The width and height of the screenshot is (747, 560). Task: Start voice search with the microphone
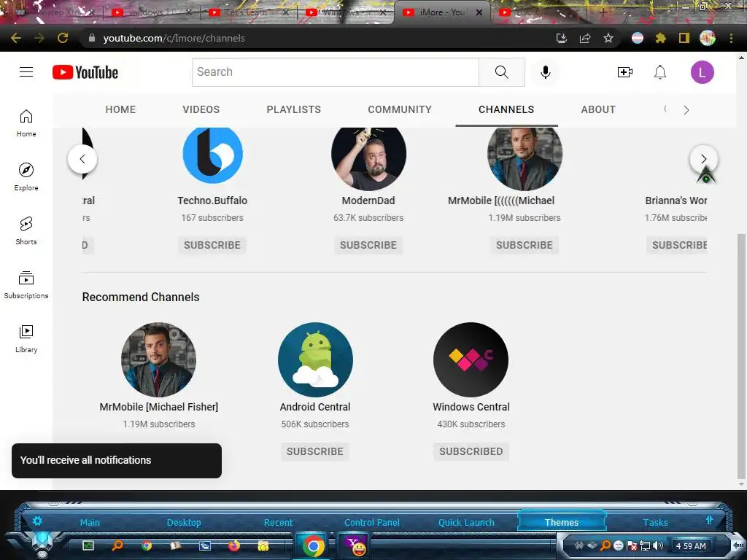coord(546,72)
